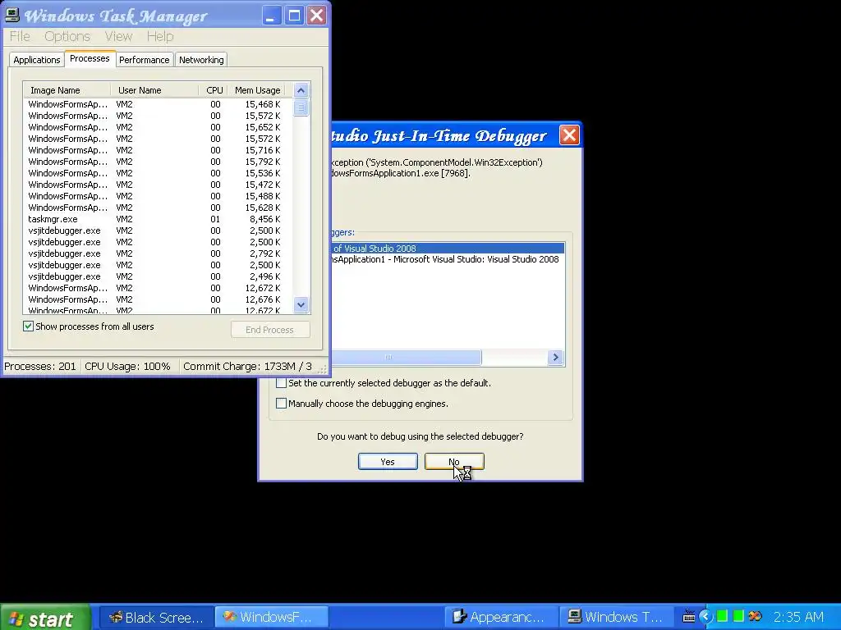841x630 pixels.
Task: Select the process using 15,716 K
Action: tap(158, 151)
